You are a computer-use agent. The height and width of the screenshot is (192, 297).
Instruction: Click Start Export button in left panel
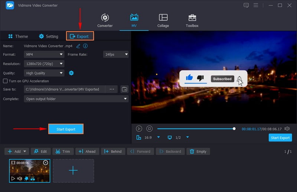tap(66, 129)
